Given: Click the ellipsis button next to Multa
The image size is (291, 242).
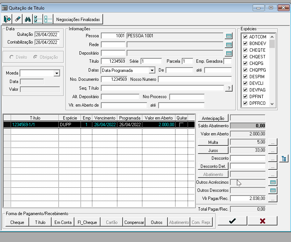Looking at the screenshot, I should click(273, 142).
